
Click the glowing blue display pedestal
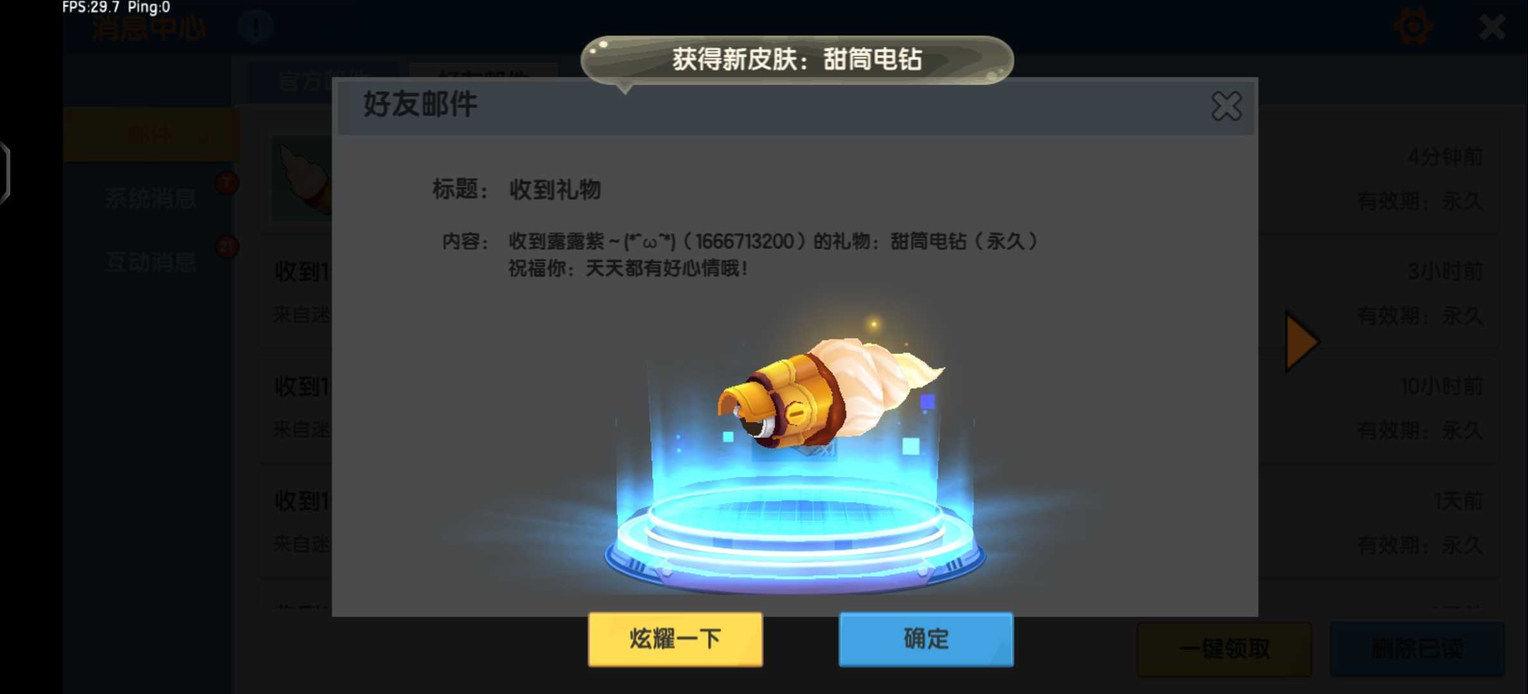pos(796,540)
